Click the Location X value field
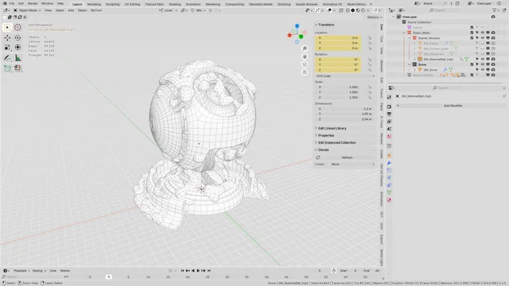This screenshot has width=509, height=286. coord(337,38)
